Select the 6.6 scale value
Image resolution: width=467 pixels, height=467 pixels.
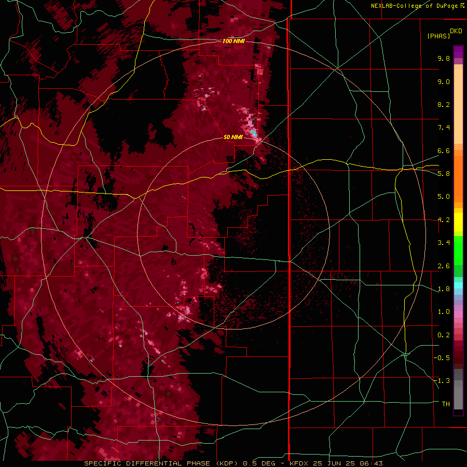pos(444,150)
